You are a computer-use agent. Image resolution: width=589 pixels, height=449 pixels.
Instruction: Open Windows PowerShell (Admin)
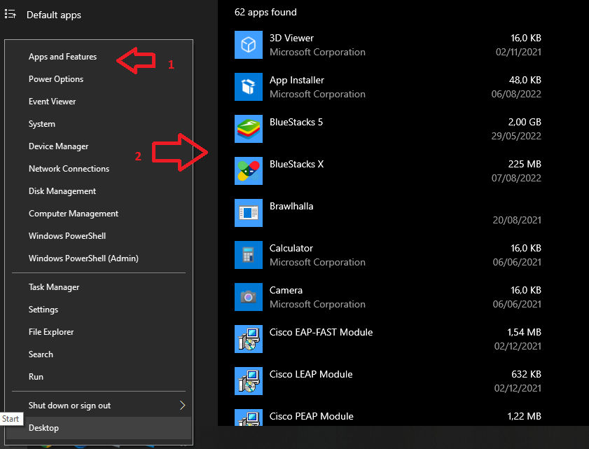click(x=83, y=258)
